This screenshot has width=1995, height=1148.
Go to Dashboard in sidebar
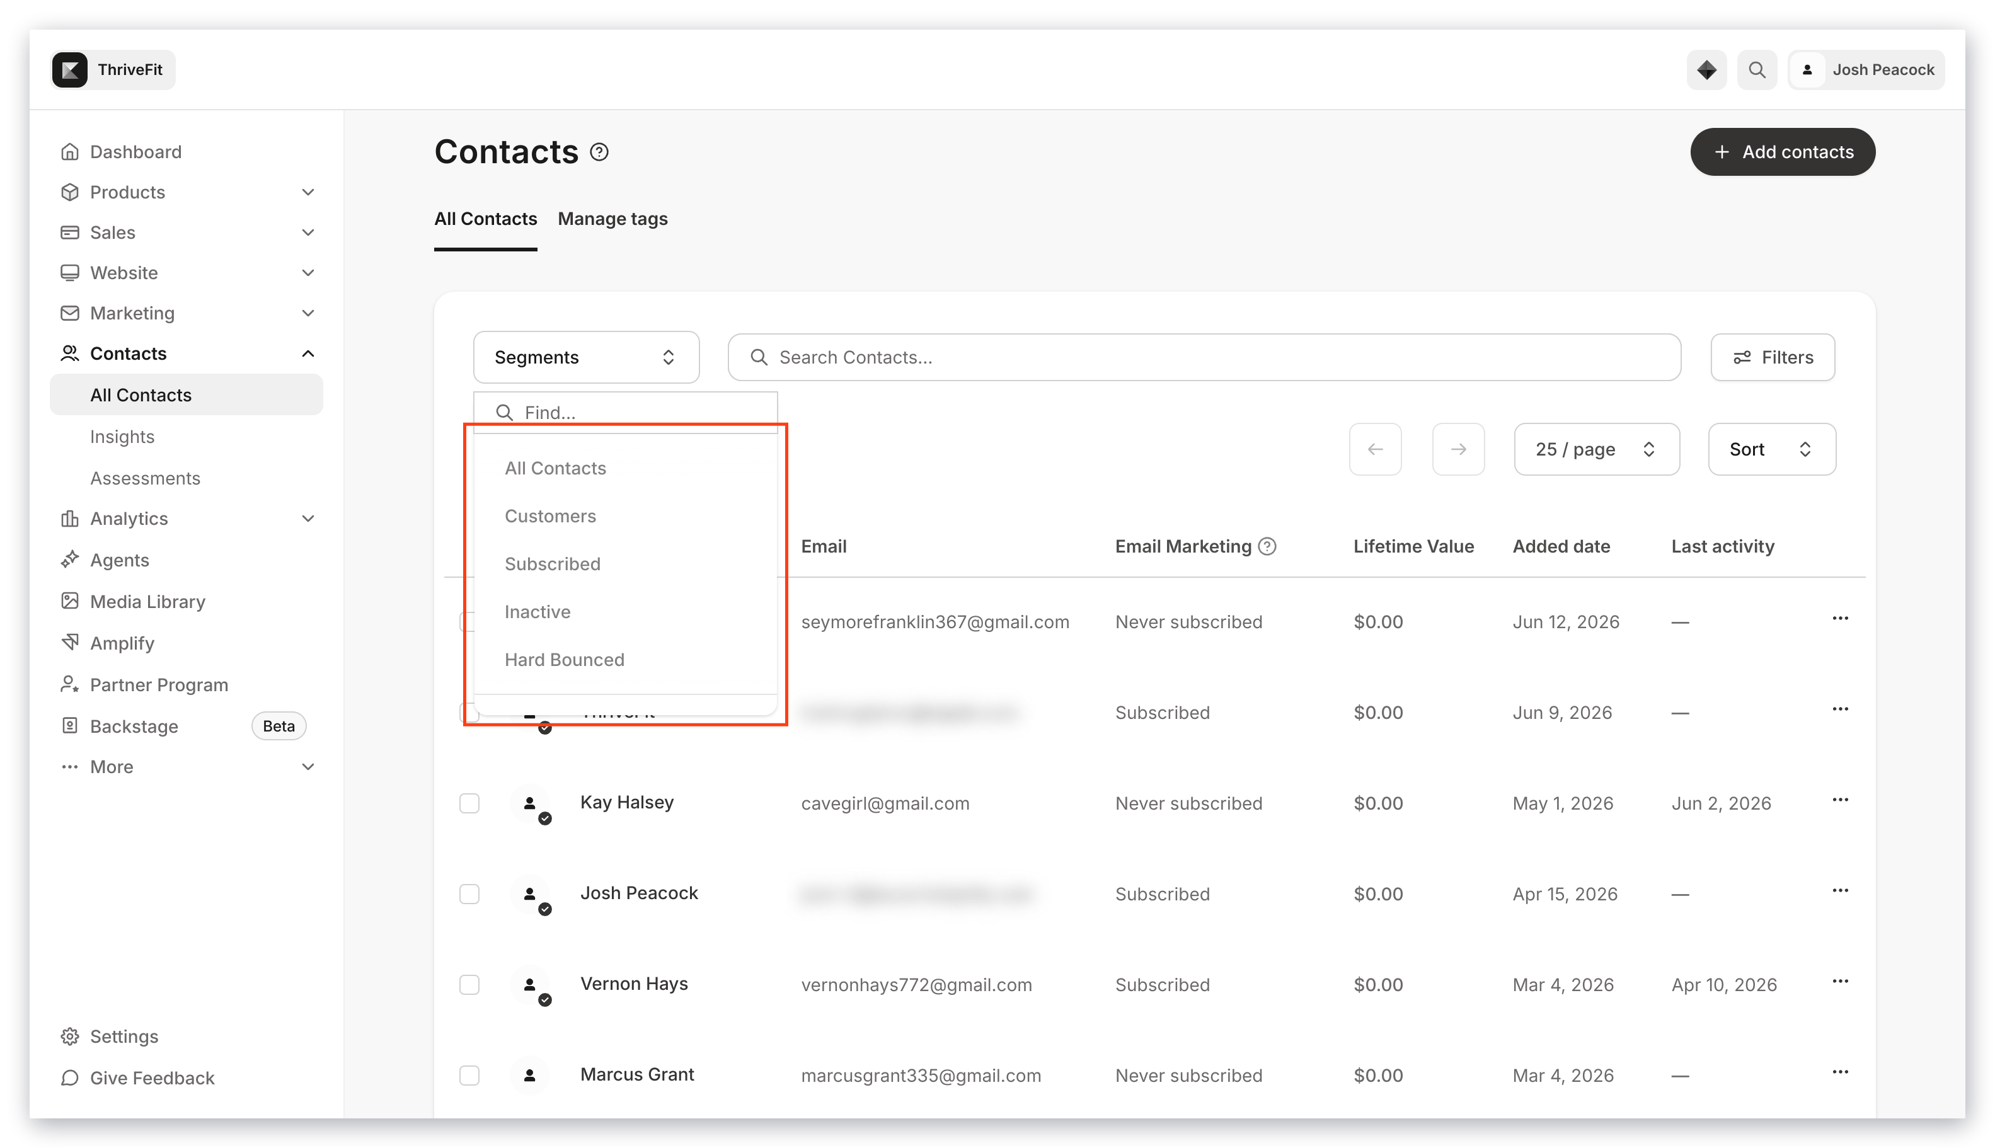point(135,151)
